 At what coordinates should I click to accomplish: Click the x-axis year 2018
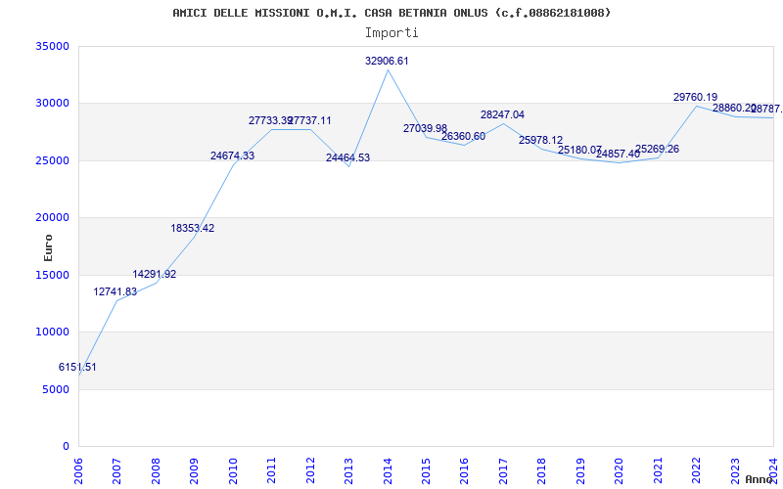542,470
